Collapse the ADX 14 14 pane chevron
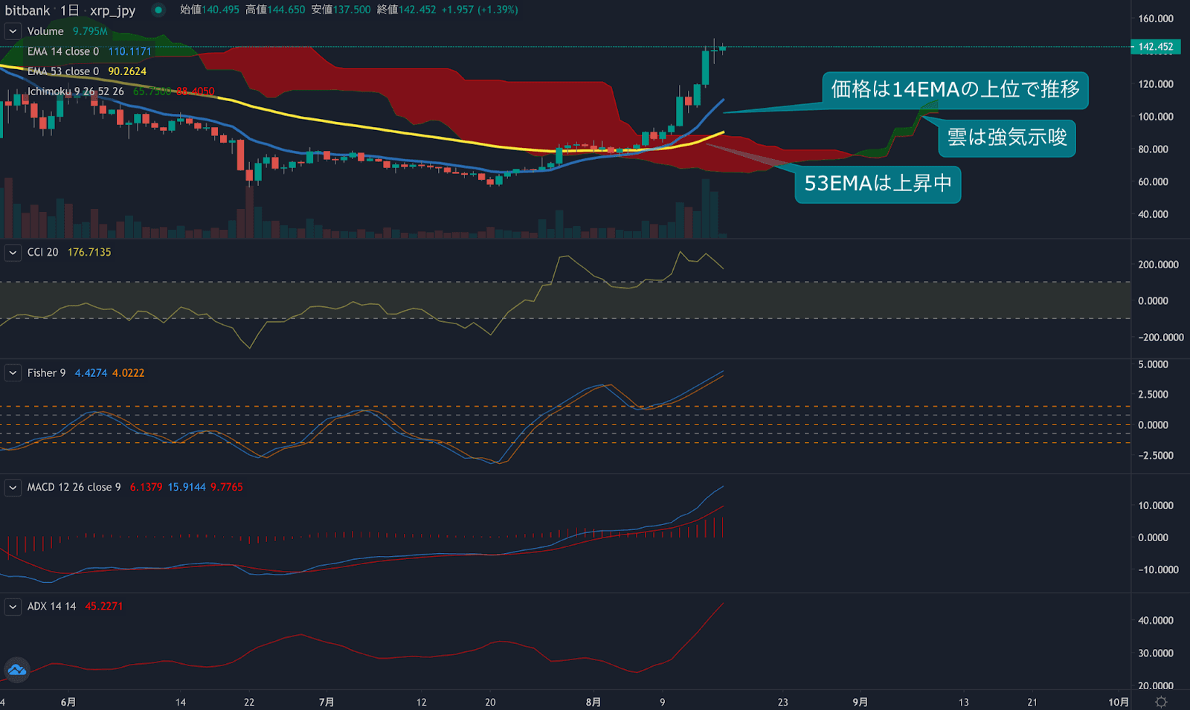The height and width of the screenshot is (710, 1190). 13,607
